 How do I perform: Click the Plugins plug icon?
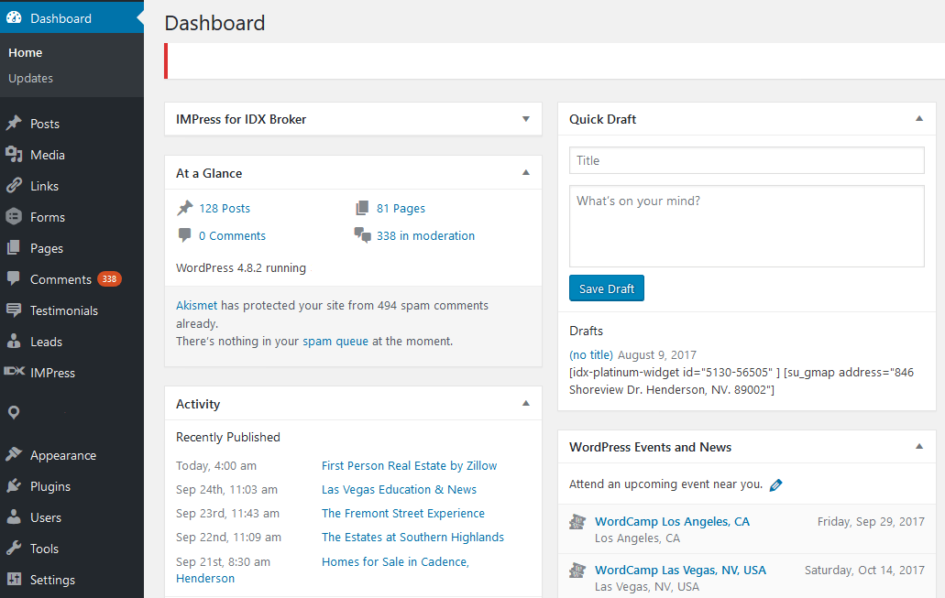14,486
